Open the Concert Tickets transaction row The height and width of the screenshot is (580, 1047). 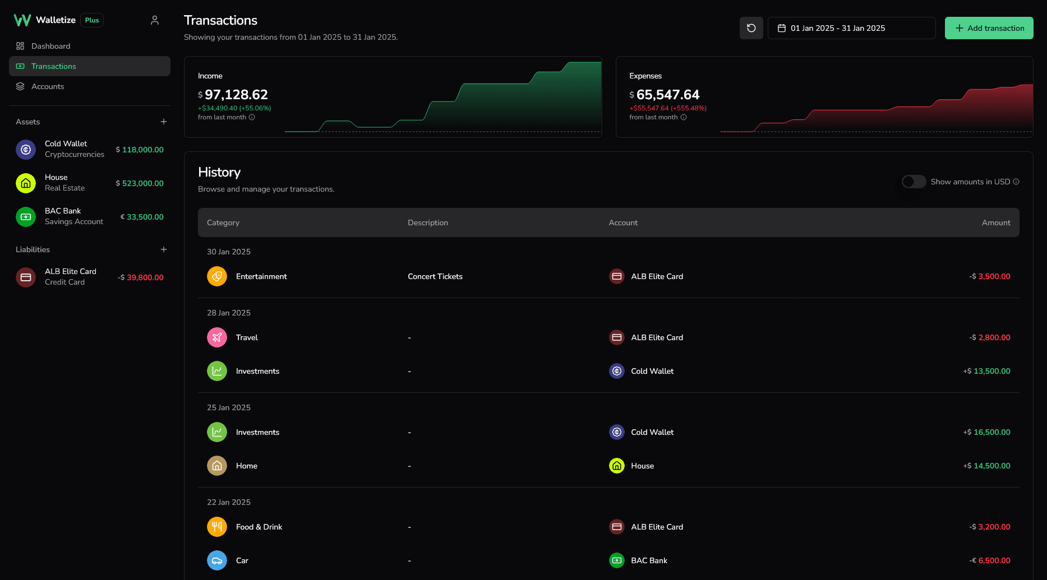[435, 276]
